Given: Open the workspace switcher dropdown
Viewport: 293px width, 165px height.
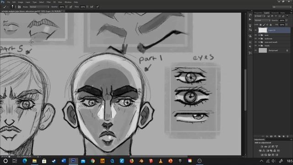Looking at the screenshot, I should (282, 7).
